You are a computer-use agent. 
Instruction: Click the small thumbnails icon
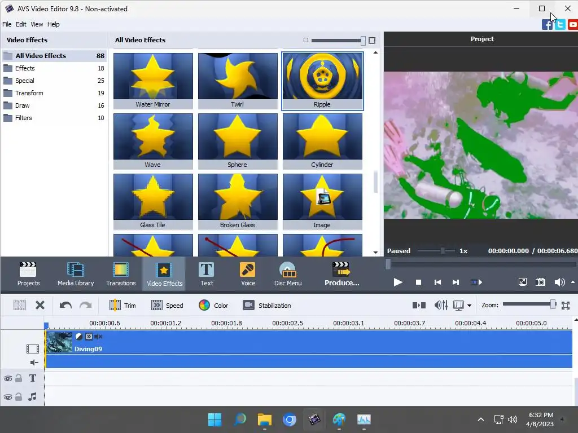pyautogui.click(x=305, y=40)
